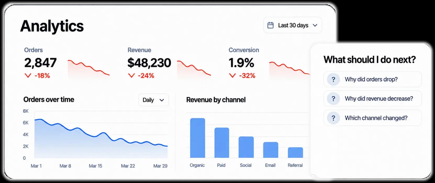
Task: Click the question mark icon for Why did revenue decrease
Action: tap(333, 99)
